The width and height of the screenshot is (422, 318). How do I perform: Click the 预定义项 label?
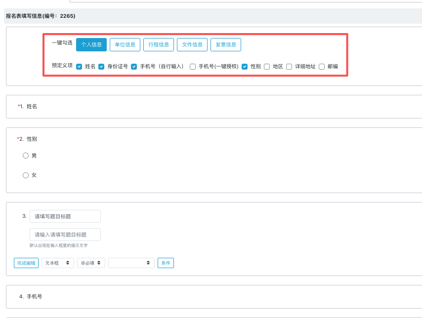point(62,65)
